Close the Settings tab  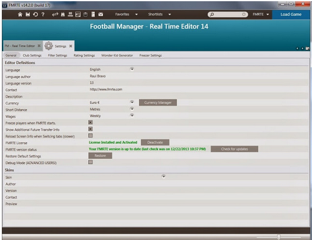click(71, 46)
